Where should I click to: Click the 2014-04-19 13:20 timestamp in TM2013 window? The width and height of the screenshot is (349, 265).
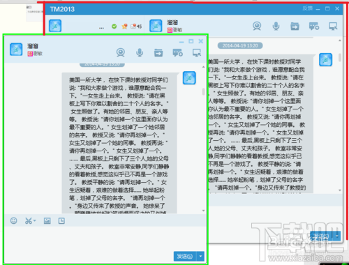[240, 45]
